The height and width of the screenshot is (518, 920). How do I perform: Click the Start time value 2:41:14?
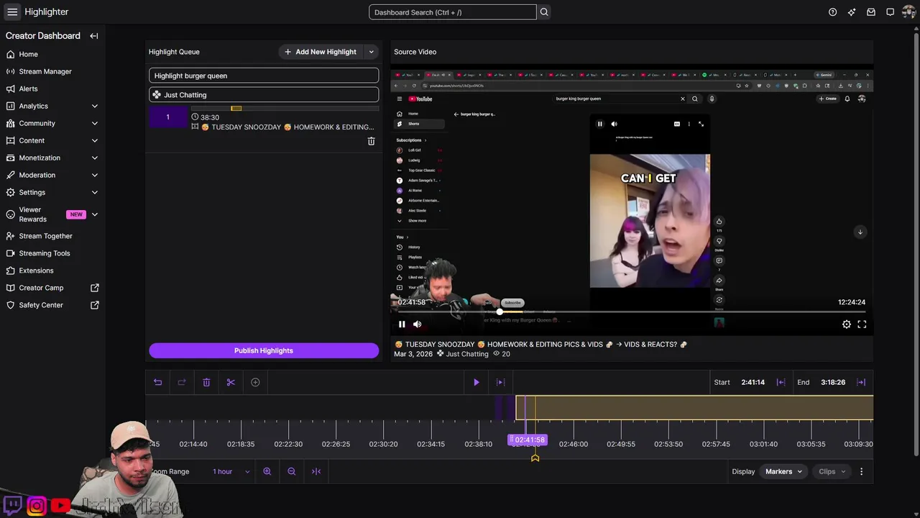click(x=753, y=383)
